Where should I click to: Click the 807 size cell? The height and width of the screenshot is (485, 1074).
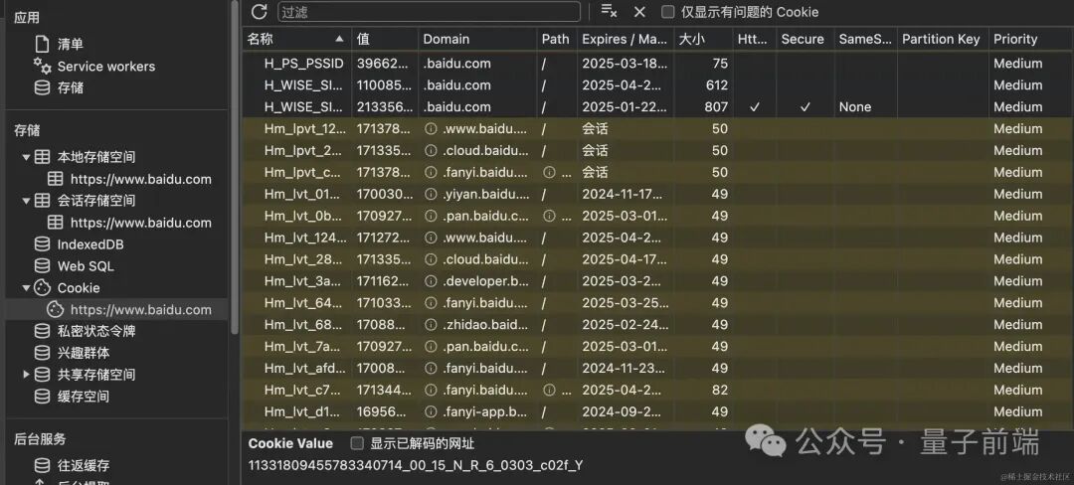(703, 107)
